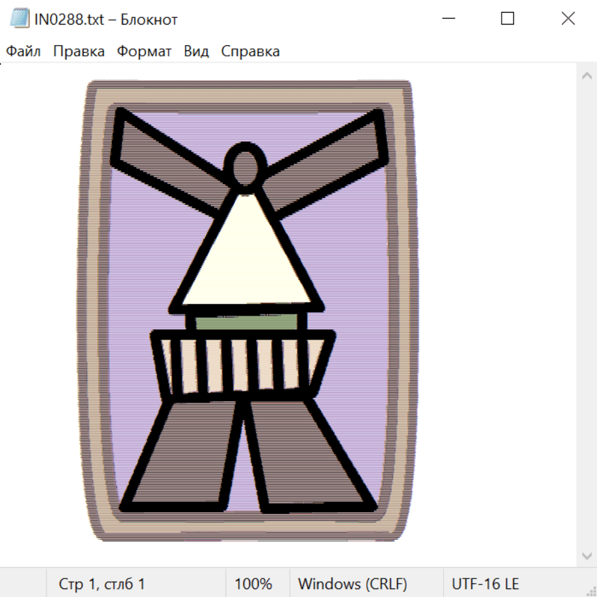Click the white triangle in the image

pyautogui.click(x=245, y=259)
